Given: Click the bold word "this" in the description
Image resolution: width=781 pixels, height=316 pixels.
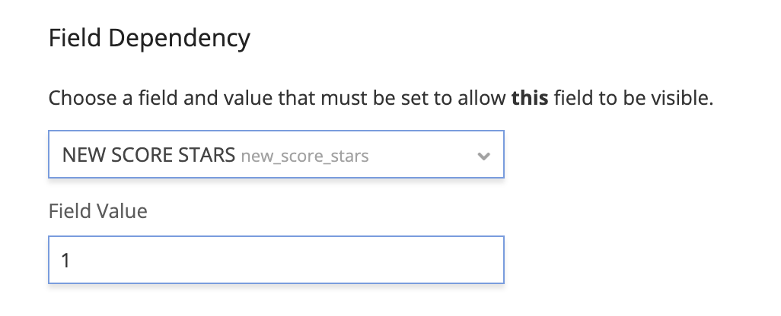Looking at the screenshot, I should (x=530, y=99).
